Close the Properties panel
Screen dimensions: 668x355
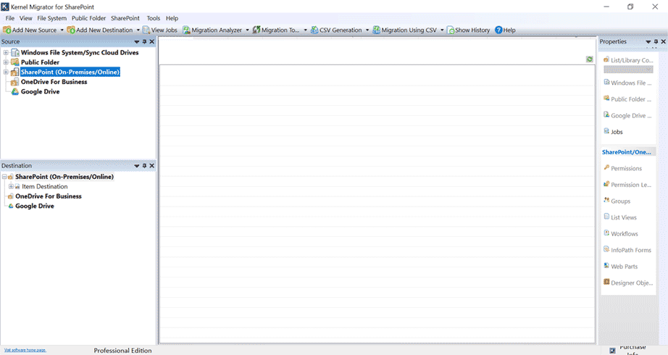664,42
